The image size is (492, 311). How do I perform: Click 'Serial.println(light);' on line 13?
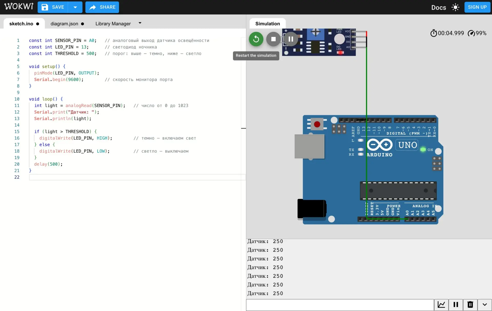coord(63,119)
